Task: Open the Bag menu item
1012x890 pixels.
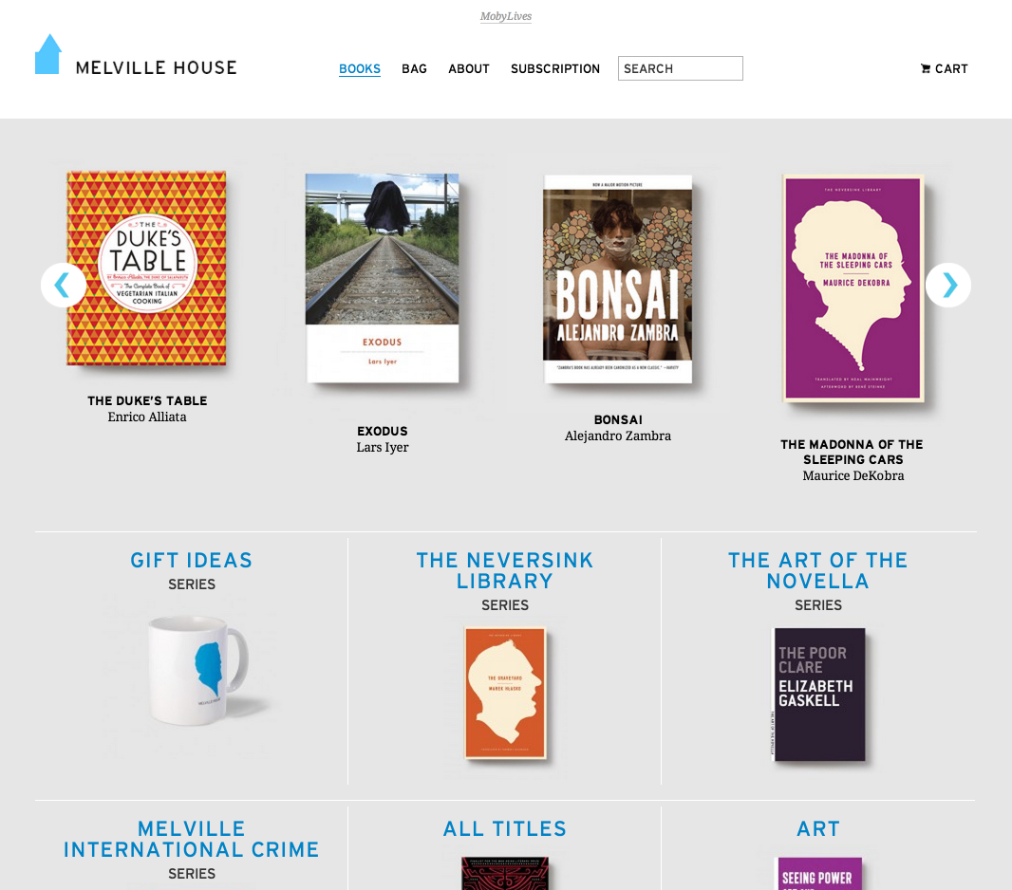Action: coord(414,68)
